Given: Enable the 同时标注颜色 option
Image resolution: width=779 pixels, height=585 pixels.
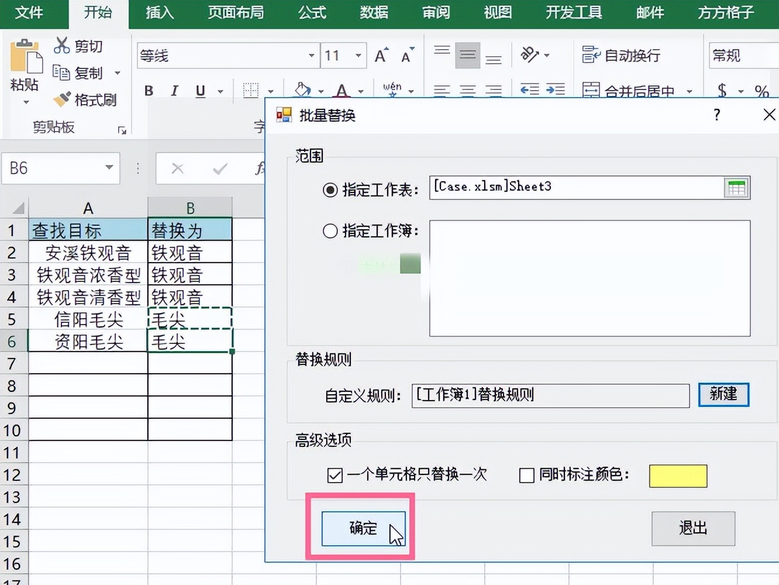Looking at the screenshot, I should point(526,476).
